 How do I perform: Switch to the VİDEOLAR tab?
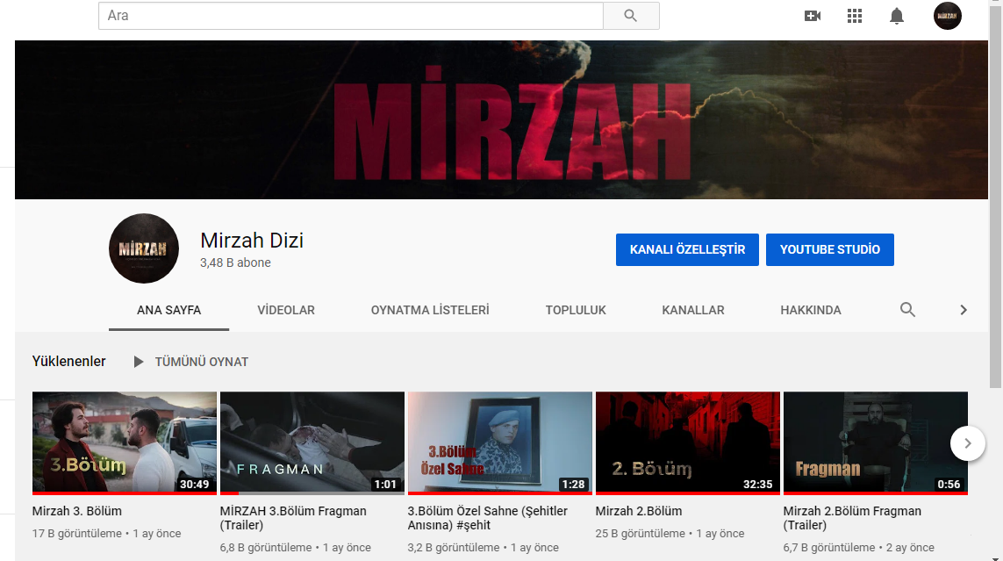coord(286,310)
